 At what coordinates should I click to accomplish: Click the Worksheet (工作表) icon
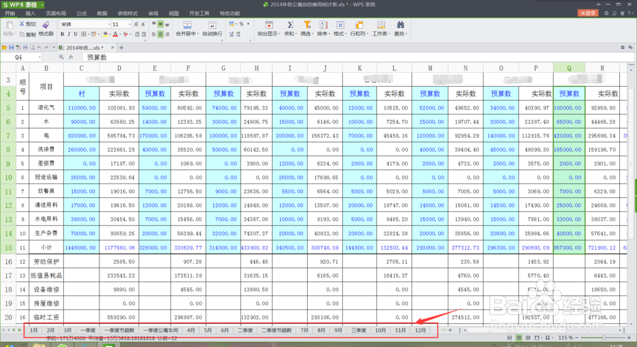[x=381, y=25]
